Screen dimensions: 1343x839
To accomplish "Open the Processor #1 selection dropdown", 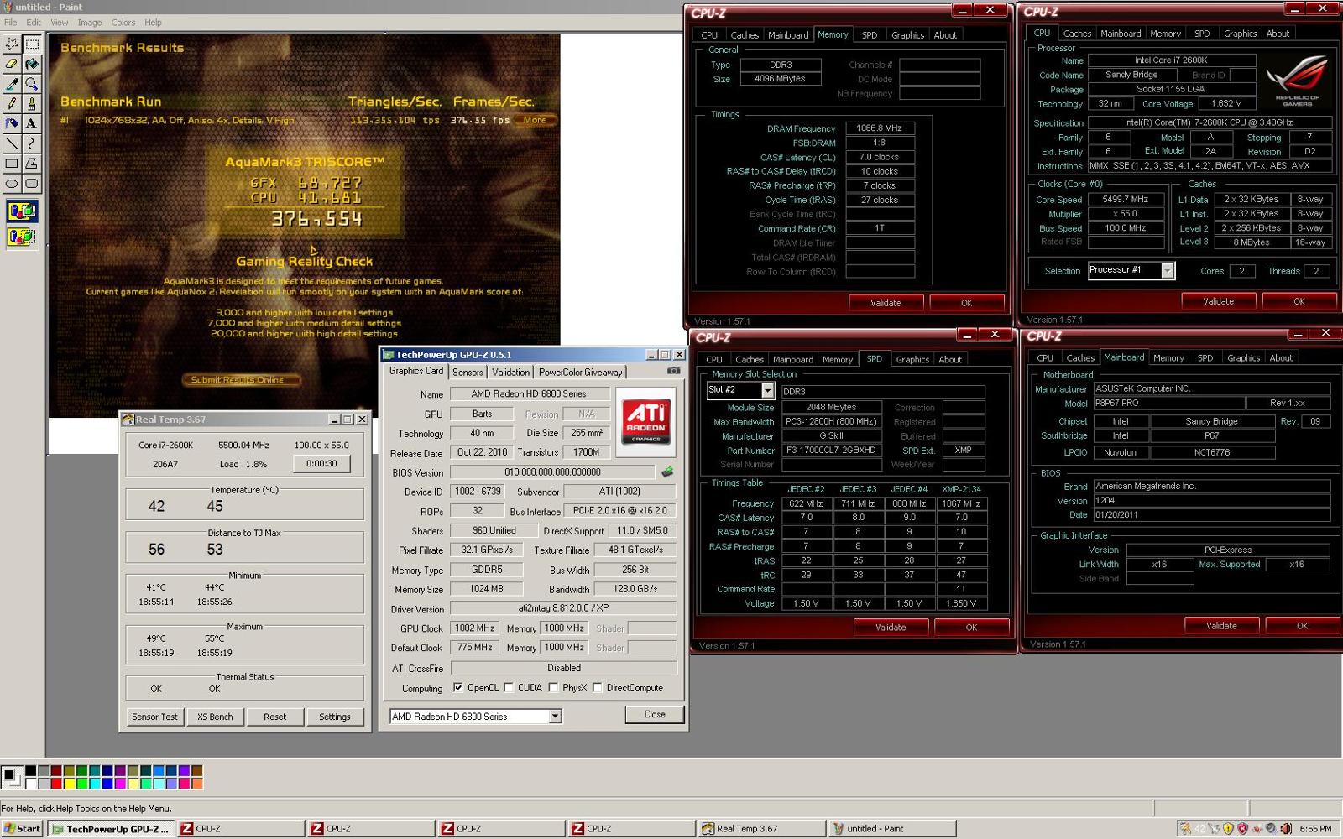I will 1167,270.
